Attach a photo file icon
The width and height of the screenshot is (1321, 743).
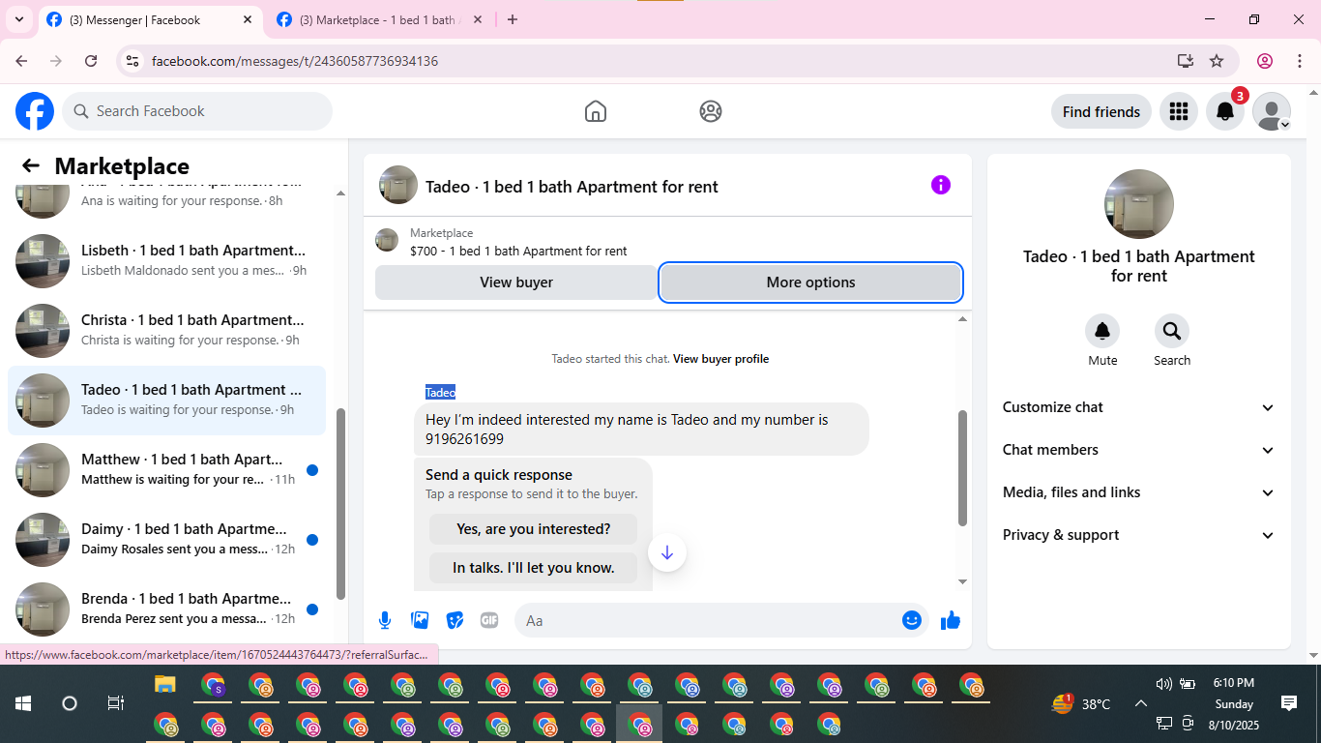click(x=420, y=620)
